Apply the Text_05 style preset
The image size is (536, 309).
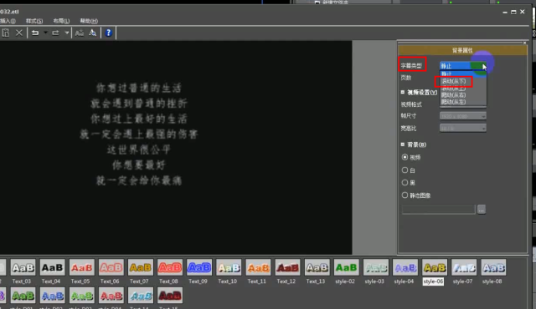coord(81,268)
